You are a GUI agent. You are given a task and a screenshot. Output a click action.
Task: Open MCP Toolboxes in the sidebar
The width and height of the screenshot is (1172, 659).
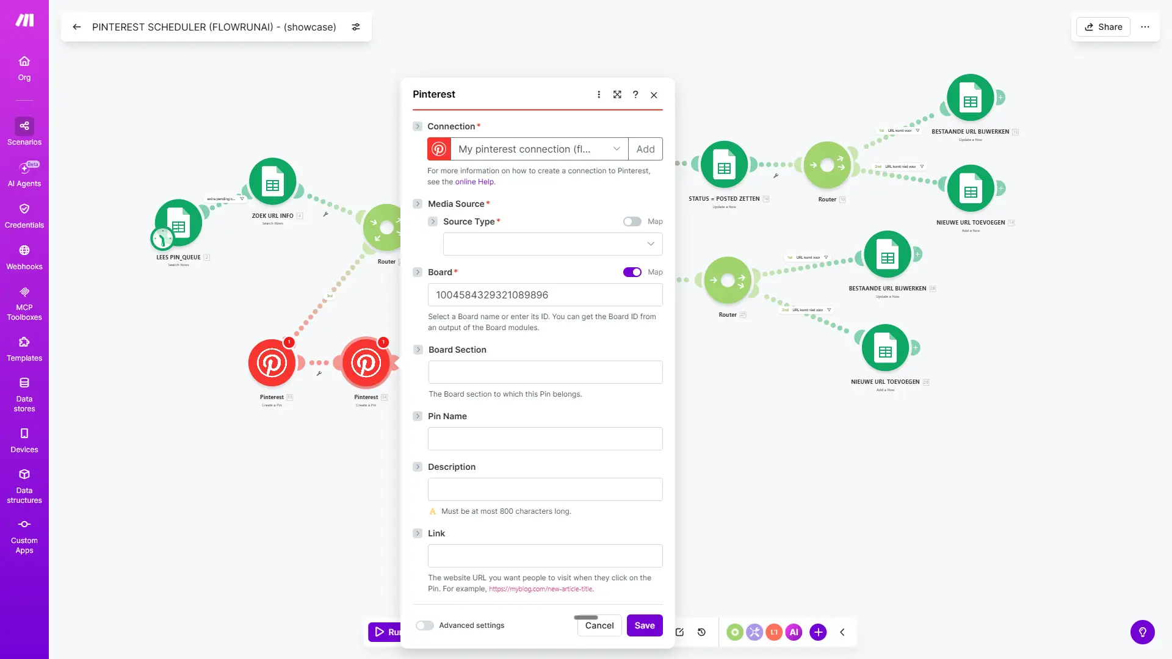(24, 303)
